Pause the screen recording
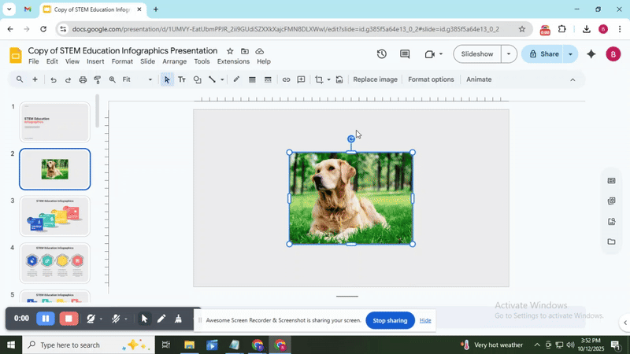The image size is (630, 354). pyautogui.click(x=45, y=319)
